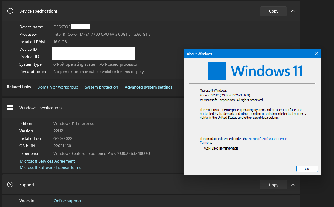Open Advanced system settings link
The image size is (334, 207).
(148, 87)
